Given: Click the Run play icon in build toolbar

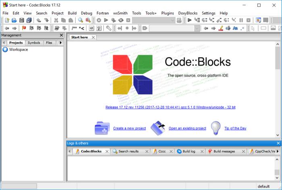Looking at the screenshot, I should [106, 20].
